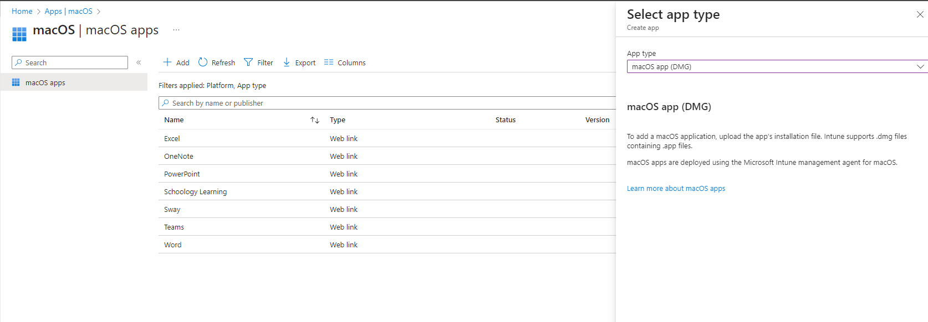Click the Columns button label
Viewport: 928px width, 322px height.
[351, 63]
